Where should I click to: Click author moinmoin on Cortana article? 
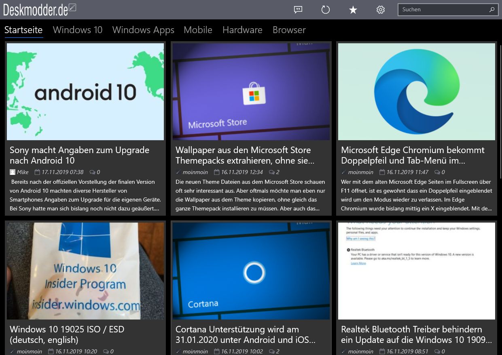[x=195, y=351]
